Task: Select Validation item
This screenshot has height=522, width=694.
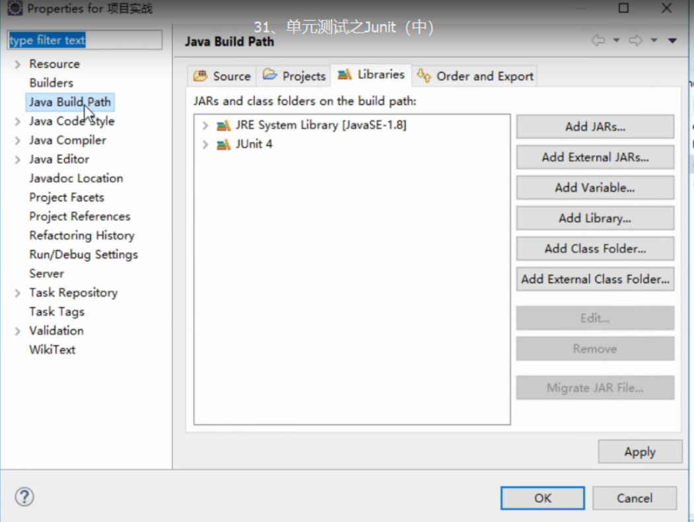Action: [56, 331]
